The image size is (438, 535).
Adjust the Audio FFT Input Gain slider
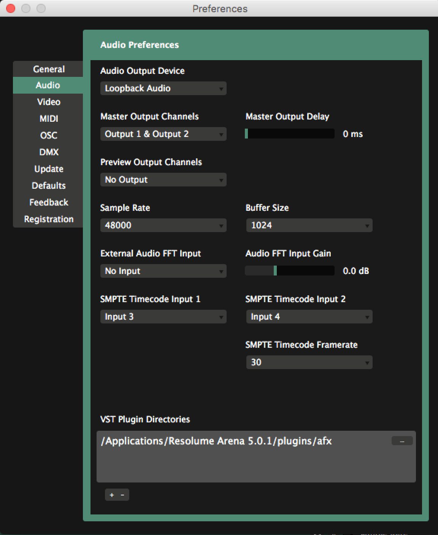tap(290, 271)
